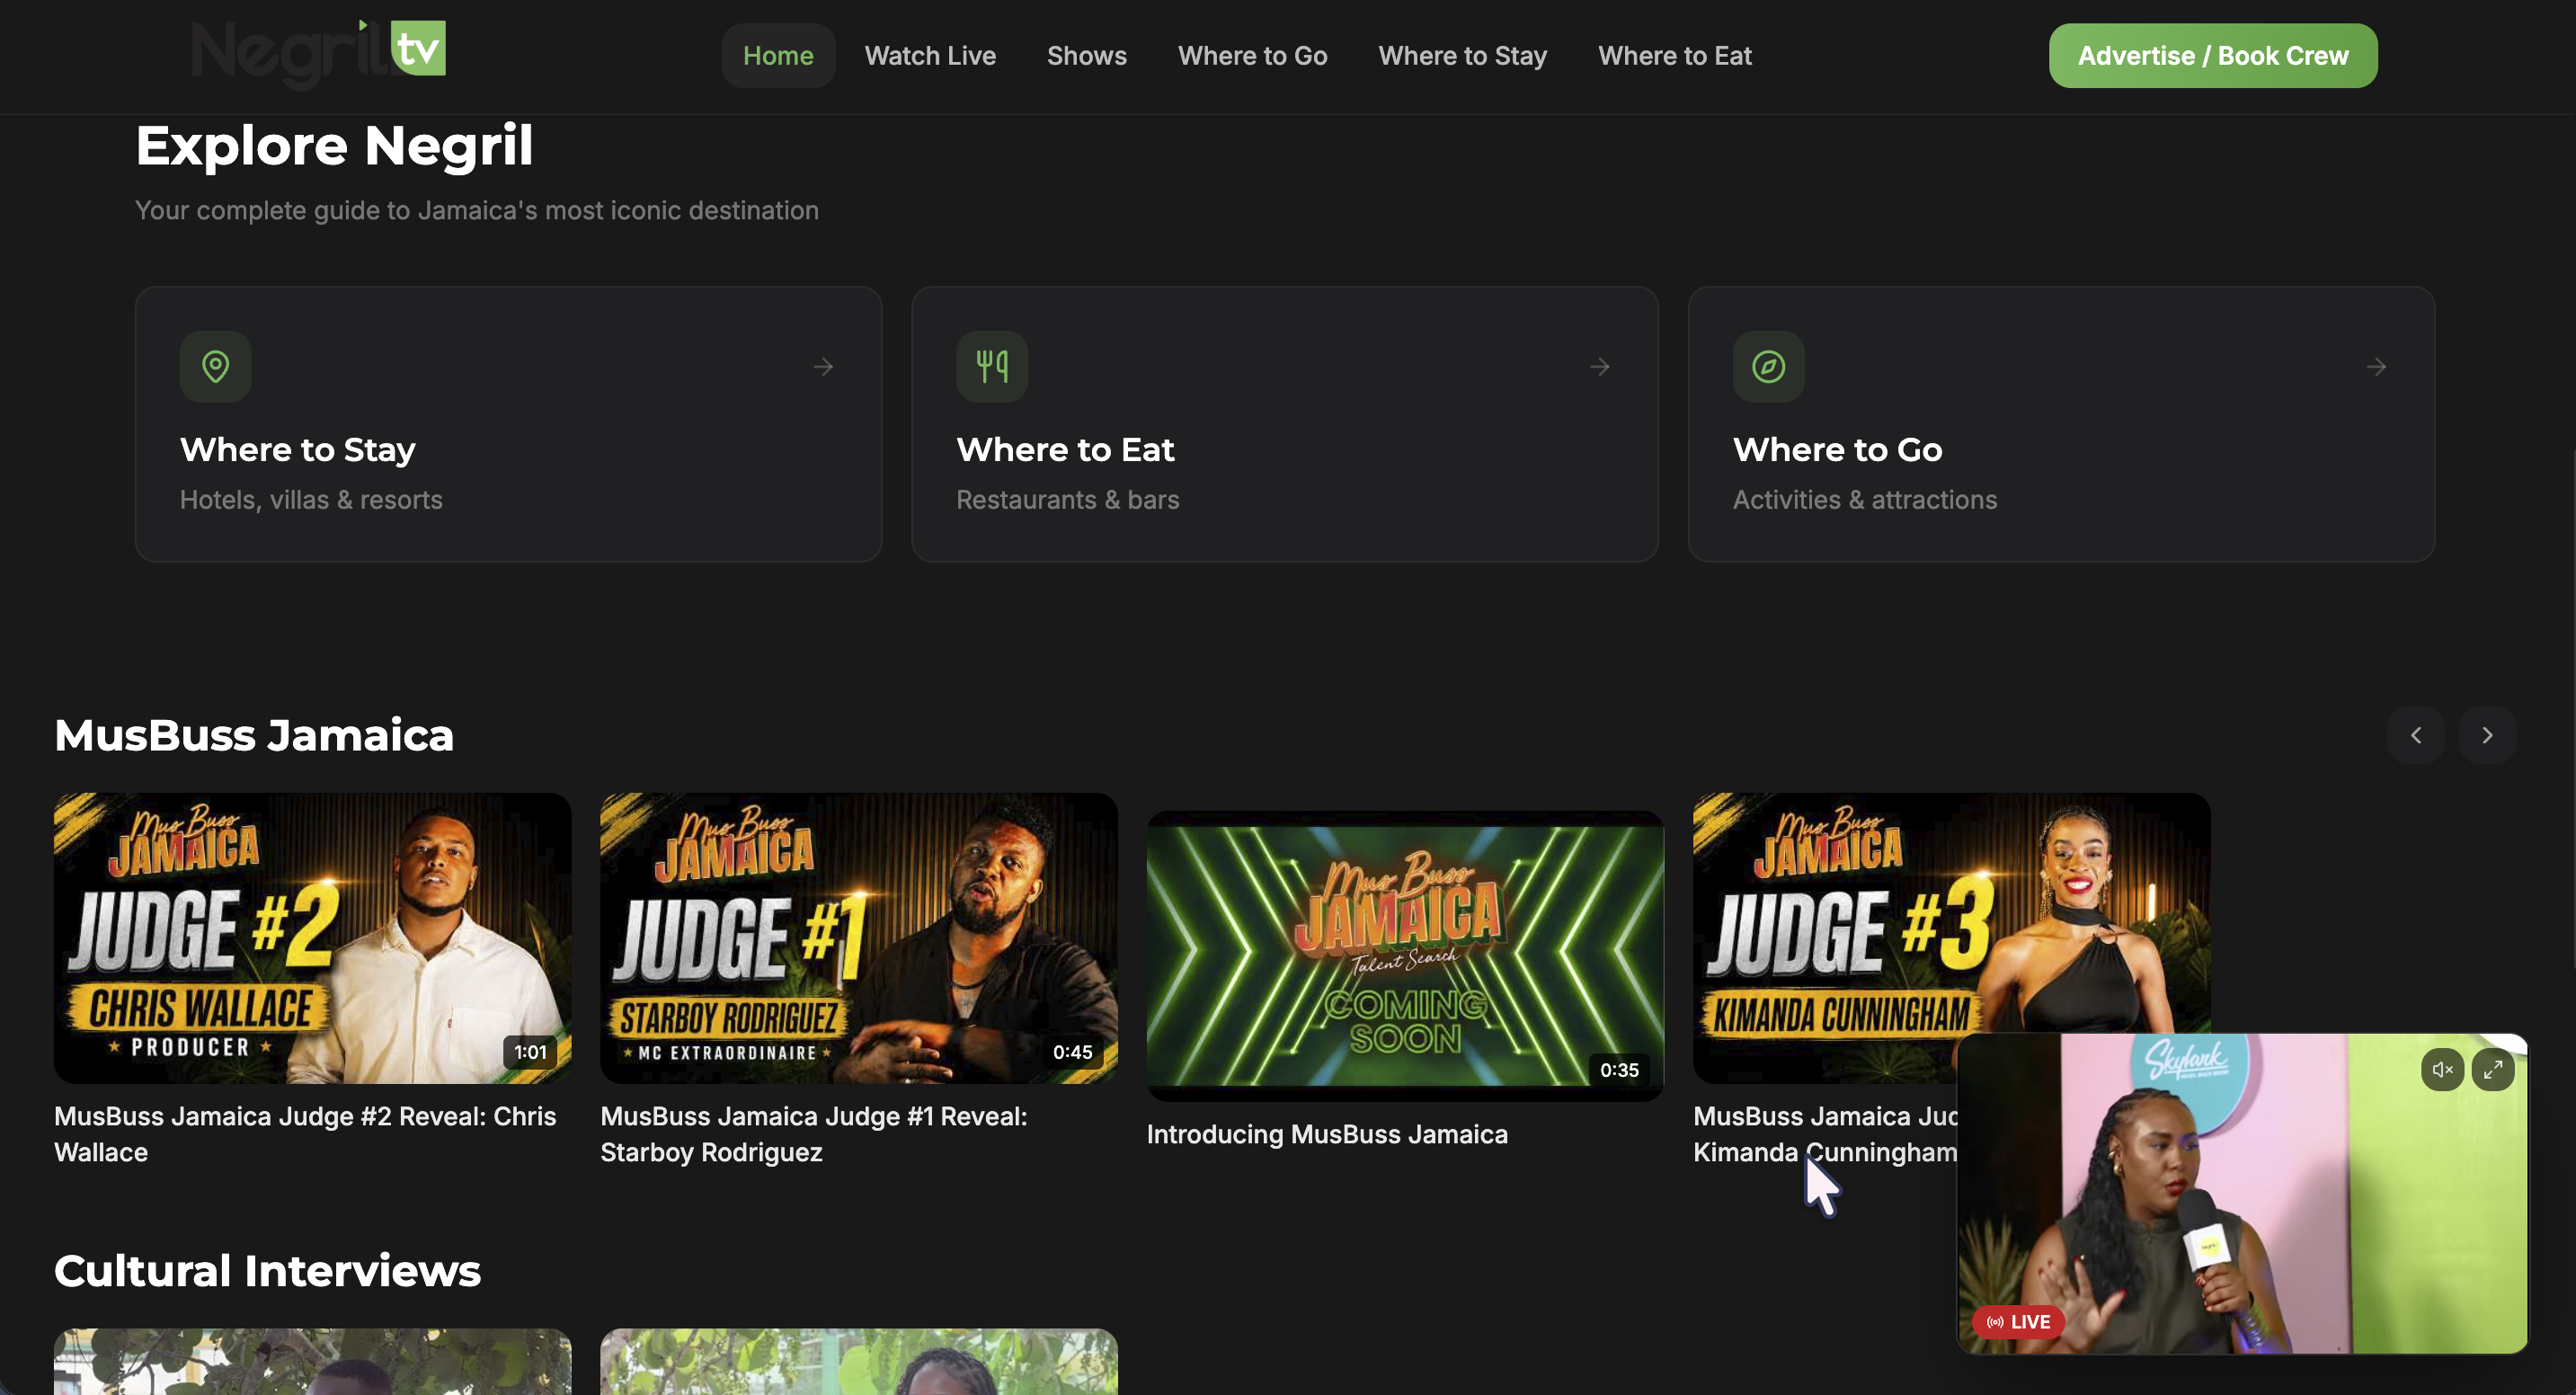Click the 'Explore Negril' heading
Image resolution: width=2576 pixels, height=1395 pixels.
[334, 145]
